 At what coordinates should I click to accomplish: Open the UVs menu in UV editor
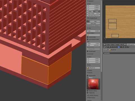(x=121, y=45)
